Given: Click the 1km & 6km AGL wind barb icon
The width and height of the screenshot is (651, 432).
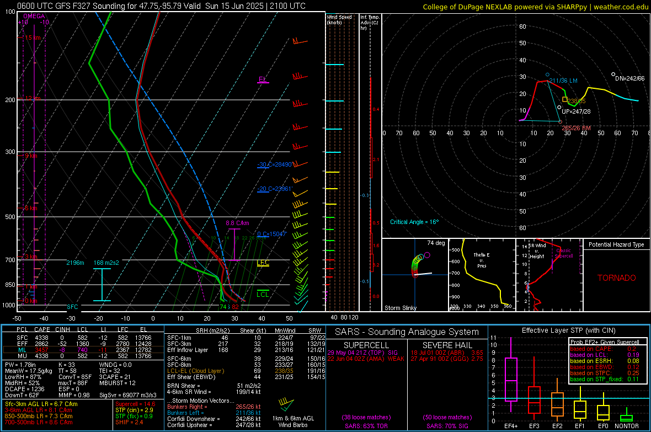Looking at the screenshot, I should tap(286, 404).
